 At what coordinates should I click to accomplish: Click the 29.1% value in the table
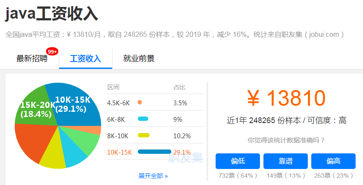pyautogui.click(x=182, y=152)
